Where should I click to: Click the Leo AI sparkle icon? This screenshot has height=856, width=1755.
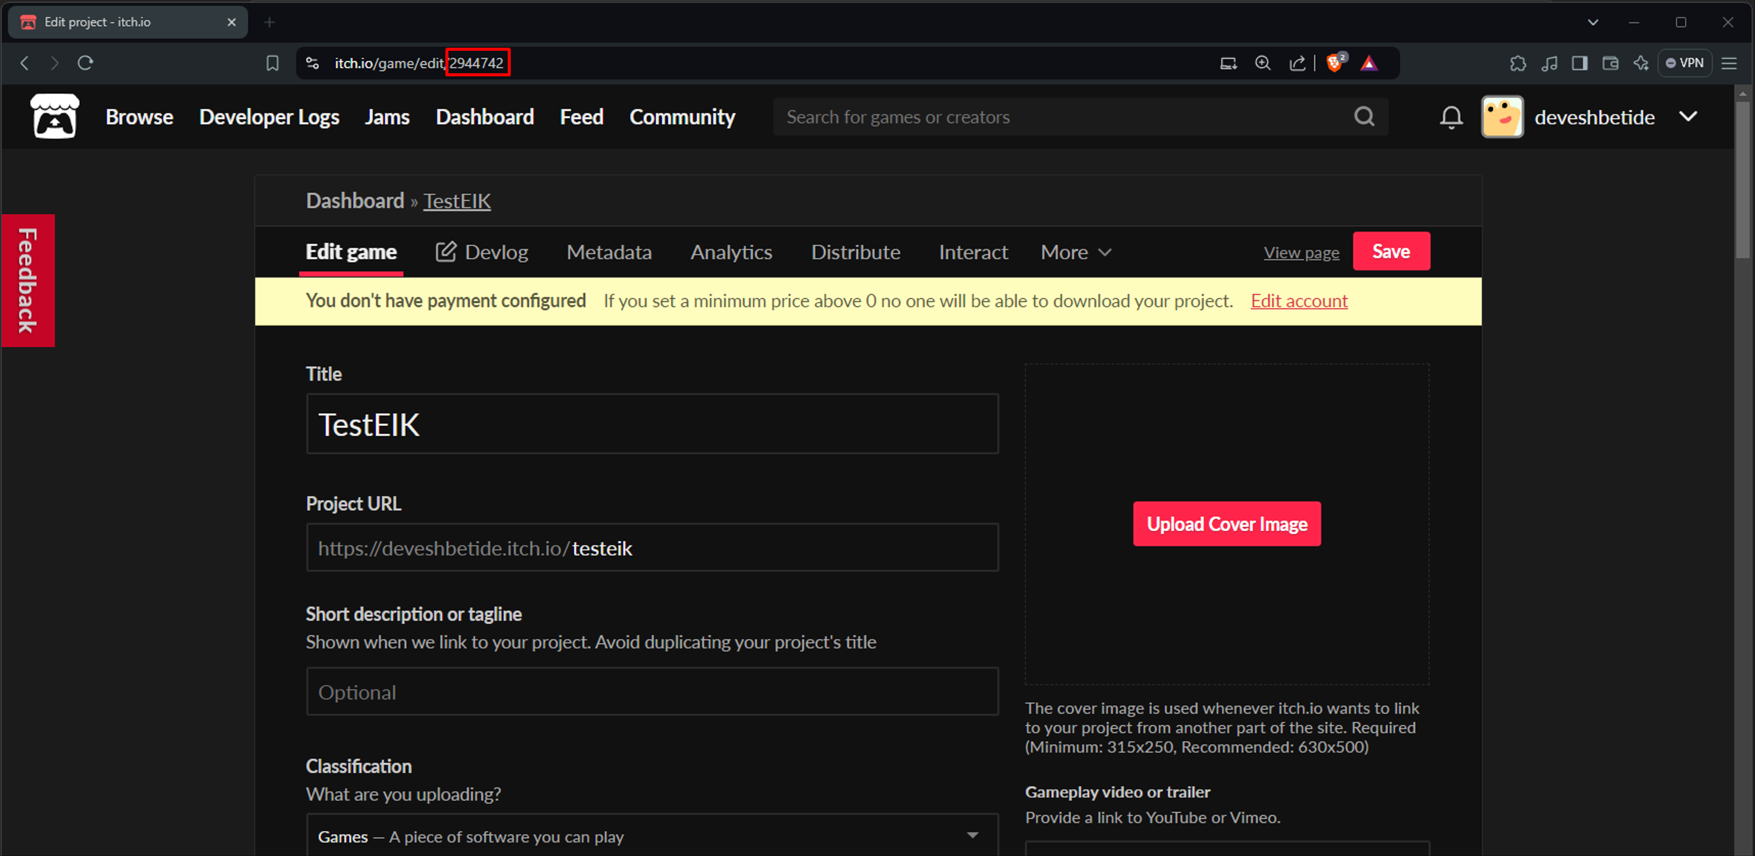tap(1641, 63)
